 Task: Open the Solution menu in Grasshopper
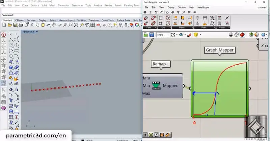pyautogui.click(x=182, y=7)
